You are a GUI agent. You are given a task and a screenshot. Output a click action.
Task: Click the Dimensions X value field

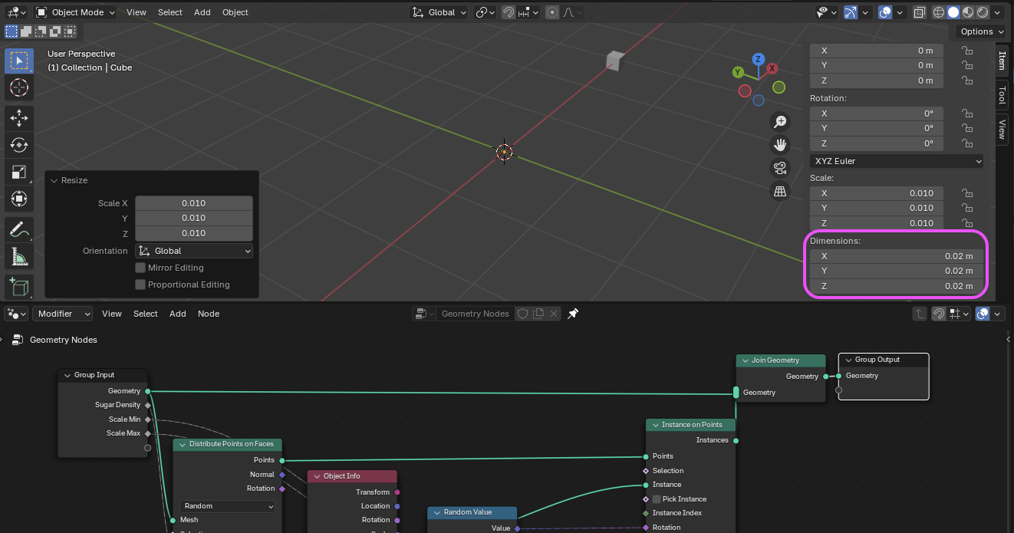point(897,256)
